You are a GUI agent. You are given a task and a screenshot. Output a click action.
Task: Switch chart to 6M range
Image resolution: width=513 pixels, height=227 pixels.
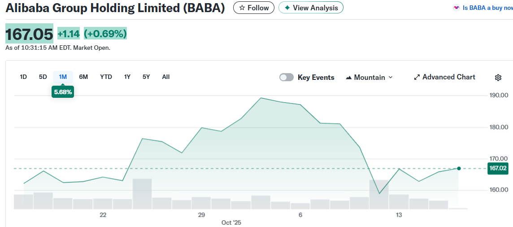(83, 77)
